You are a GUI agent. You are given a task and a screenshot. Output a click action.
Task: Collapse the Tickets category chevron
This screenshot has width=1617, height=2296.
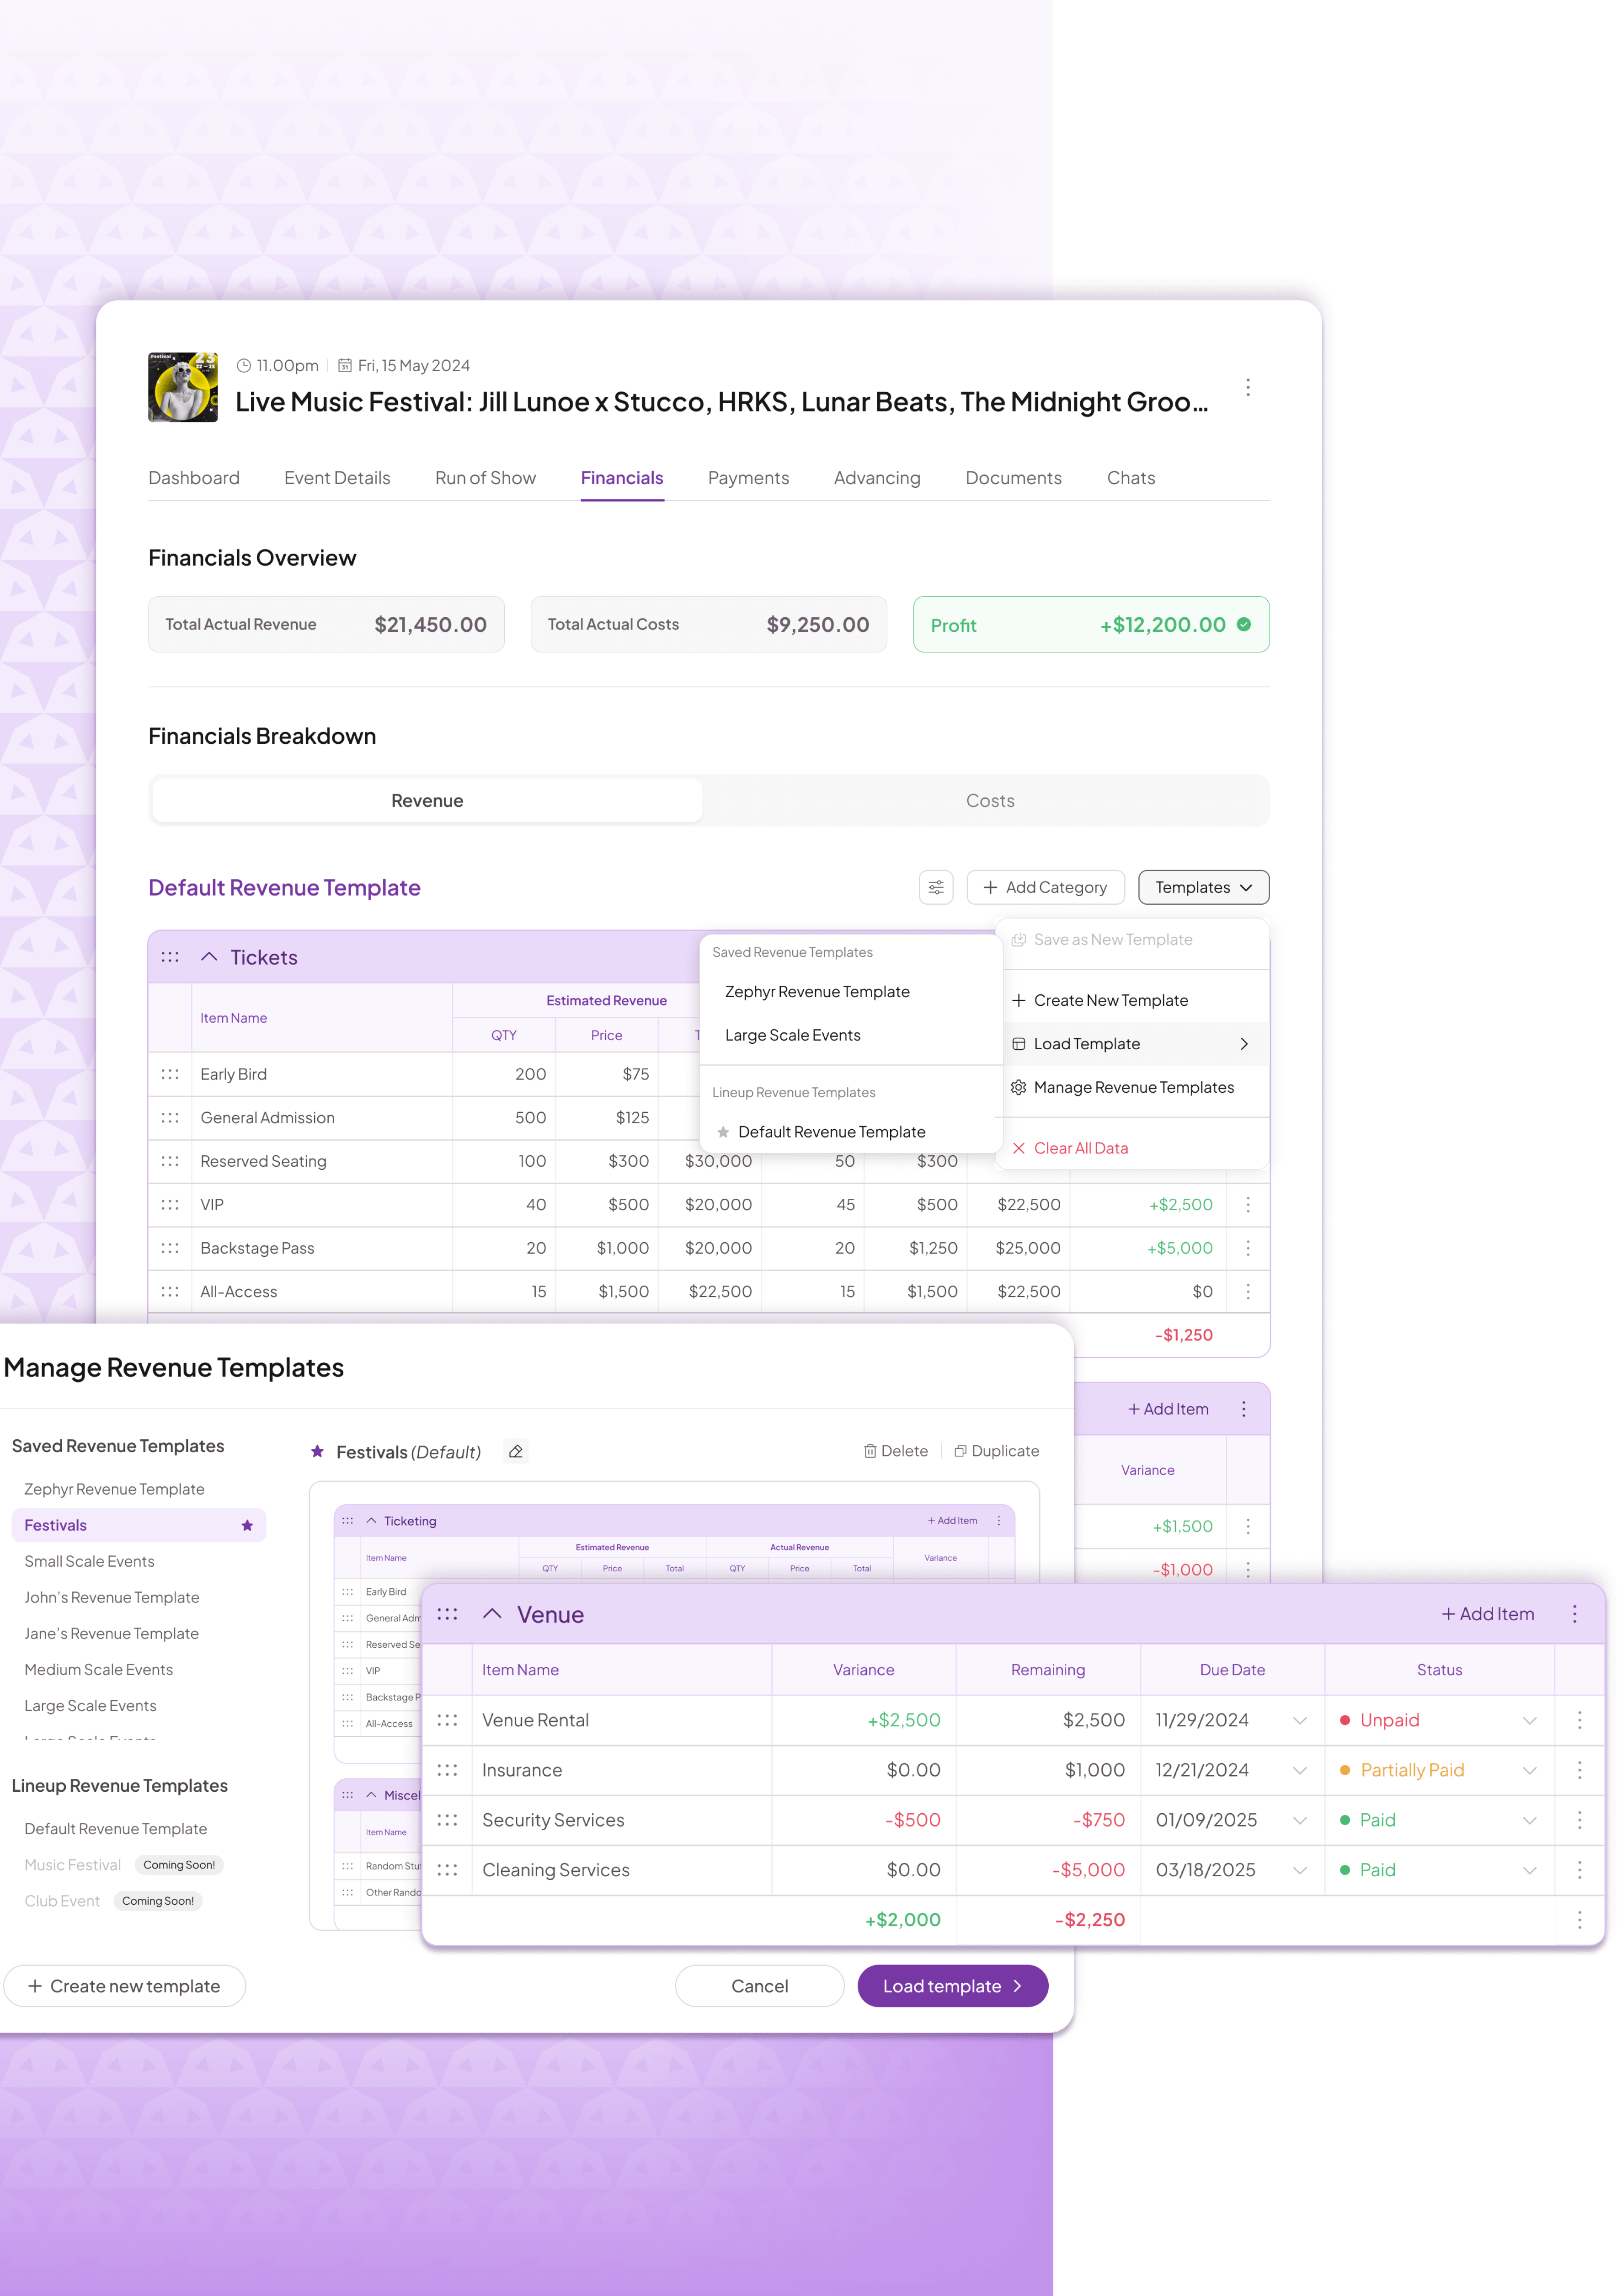tap(209, 957)
